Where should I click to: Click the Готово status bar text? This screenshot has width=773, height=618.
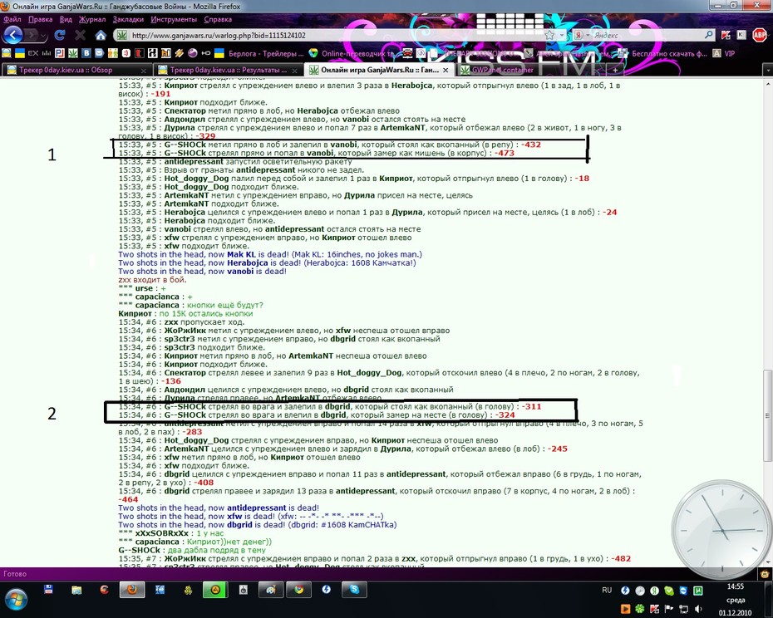15,574
